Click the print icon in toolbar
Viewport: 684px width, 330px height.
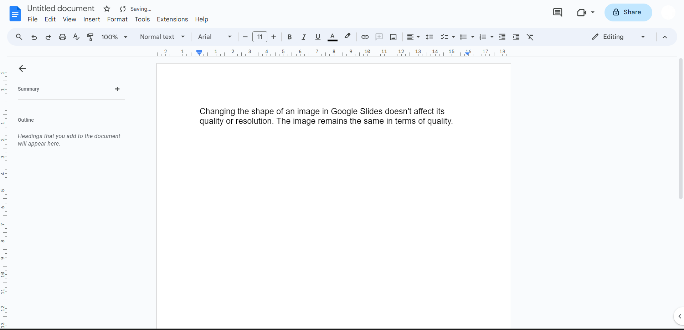pyautogui.click(x=62, y=37)
